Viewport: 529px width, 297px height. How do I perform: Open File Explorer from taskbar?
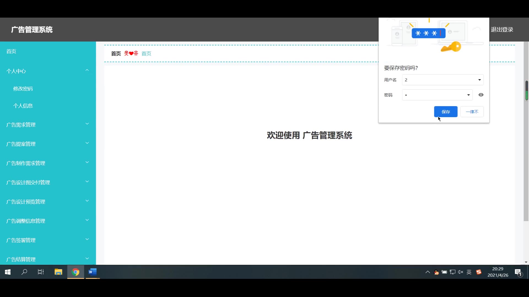(x=58, y=272)
